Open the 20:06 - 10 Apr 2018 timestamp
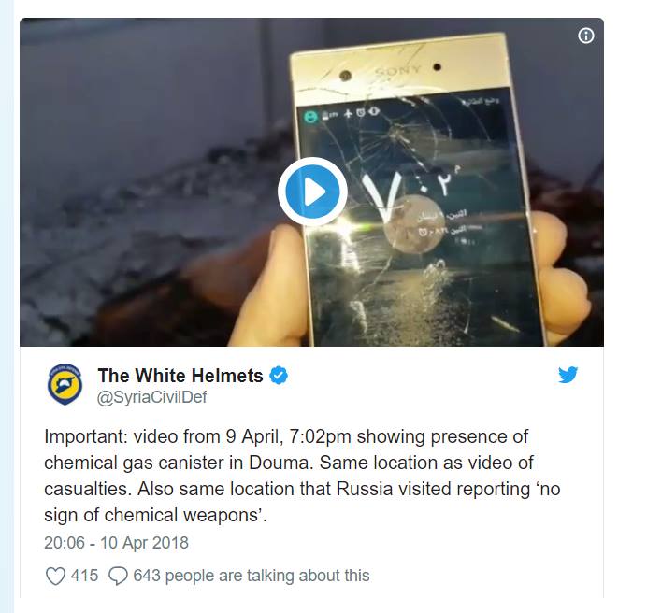This screenshot has height=613, width=647. [116, 543]
